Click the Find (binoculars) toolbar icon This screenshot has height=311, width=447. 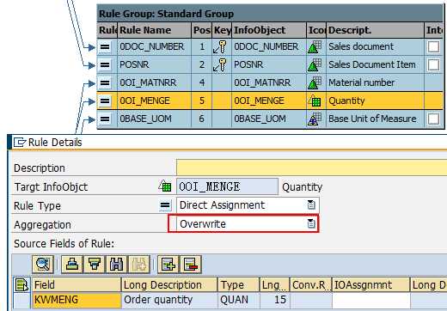click(116, 264)
